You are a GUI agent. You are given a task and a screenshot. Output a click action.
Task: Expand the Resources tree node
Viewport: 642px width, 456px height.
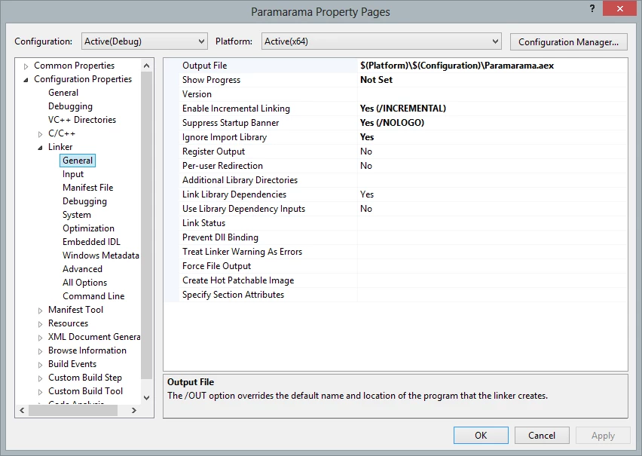[x=40, y=324]
